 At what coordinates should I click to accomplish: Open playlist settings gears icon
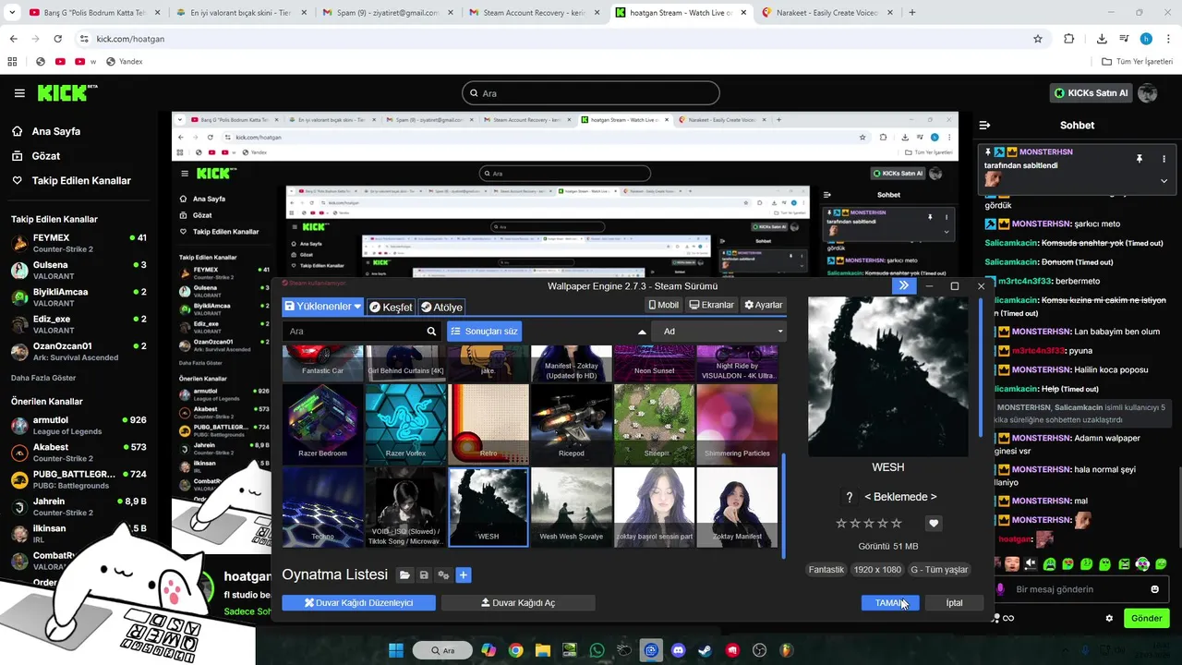(443, 575)
